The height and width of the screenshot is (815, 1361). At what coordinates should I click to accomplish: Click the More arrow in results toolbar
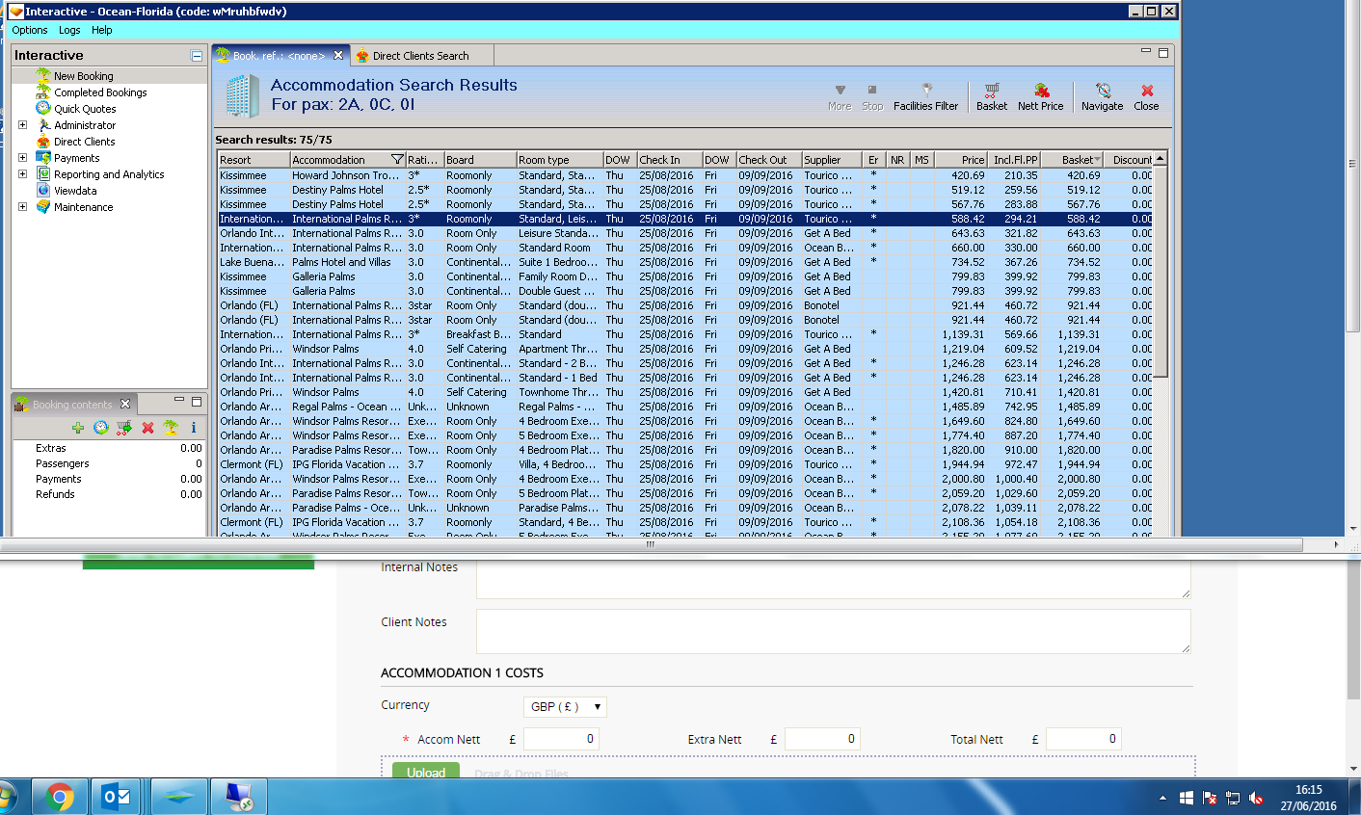click(x=840, y=97)
